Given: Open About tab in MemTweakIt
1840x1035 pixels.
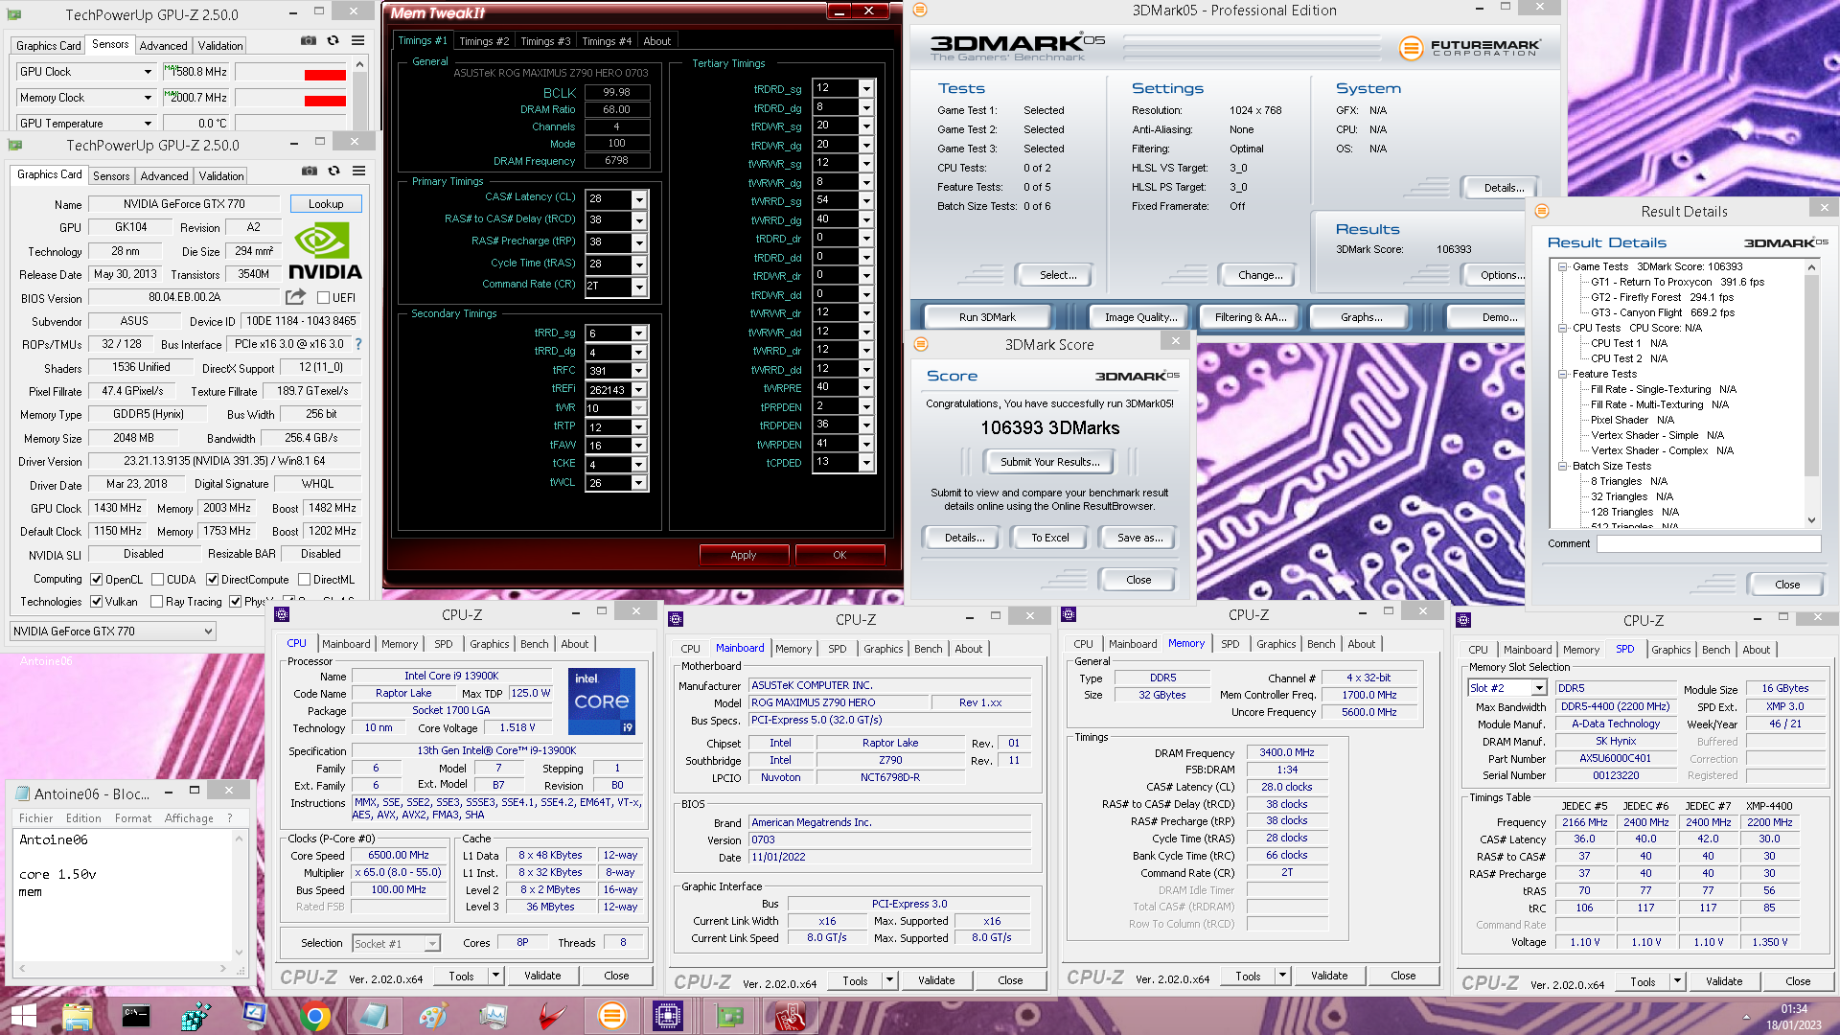Looking at the screenshot, I should pos(656,41).
